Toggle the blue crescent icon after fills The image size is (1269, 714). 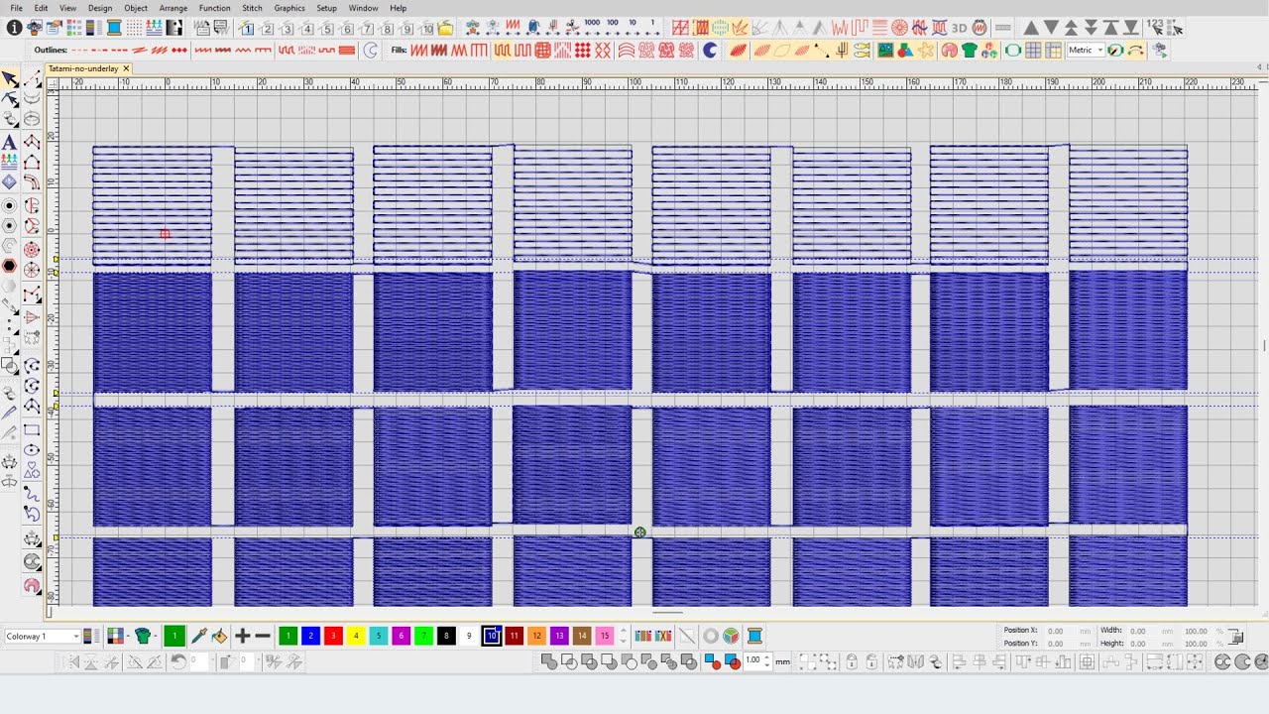711,50
